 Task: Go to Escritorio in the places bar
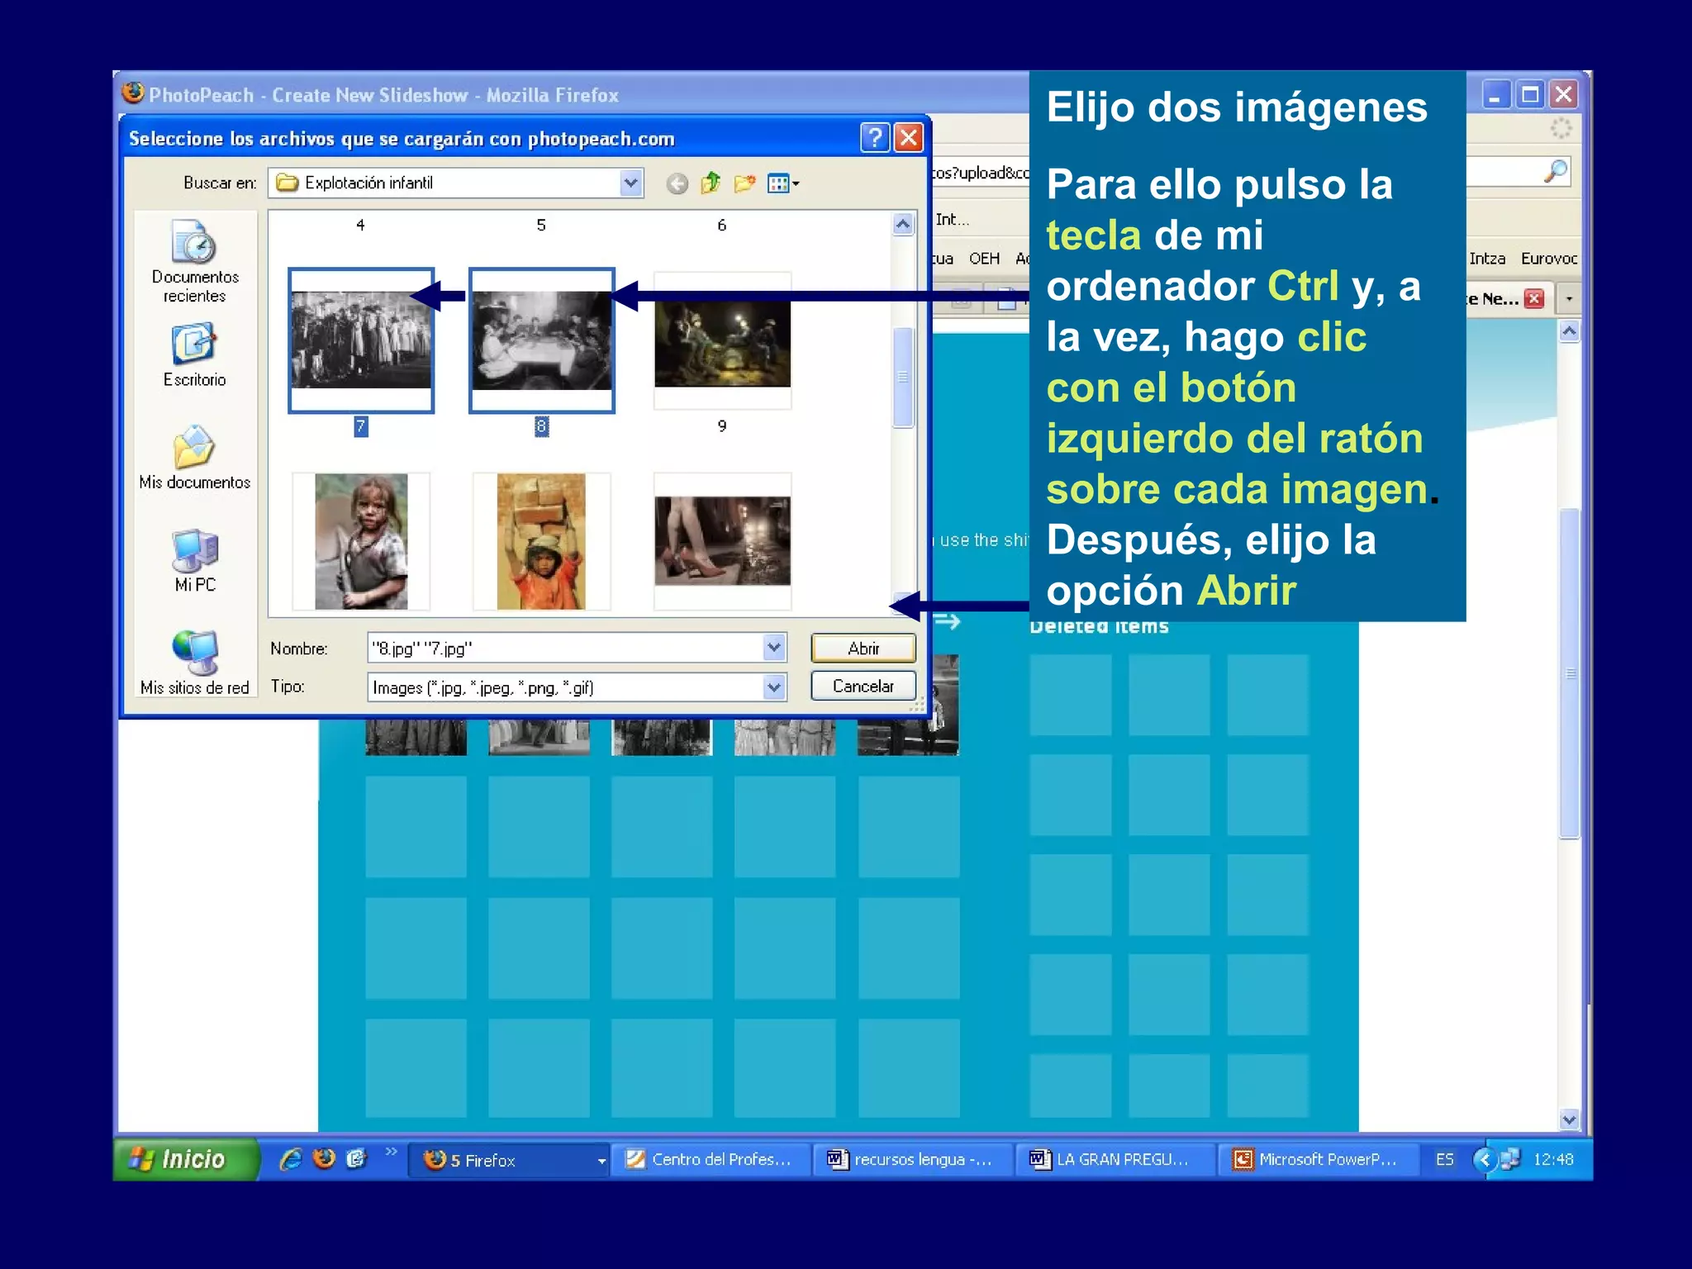[195, 355]
